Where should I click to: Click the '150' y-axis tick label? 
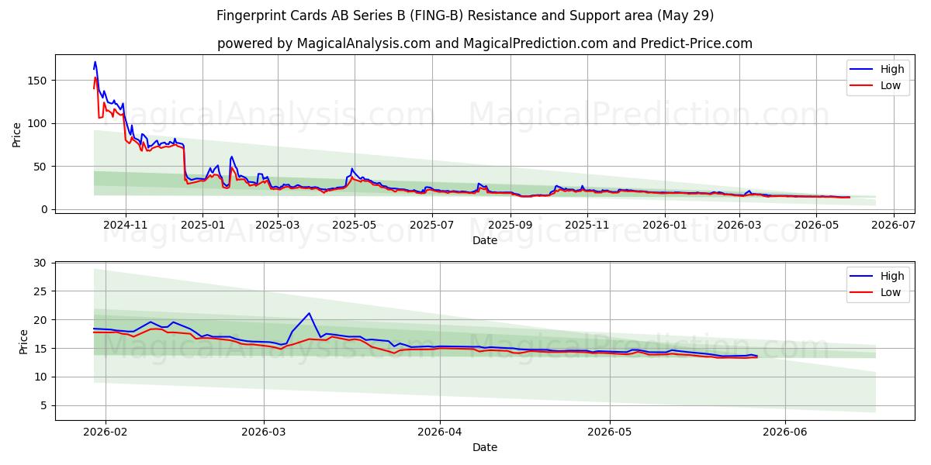pos(39,81)
